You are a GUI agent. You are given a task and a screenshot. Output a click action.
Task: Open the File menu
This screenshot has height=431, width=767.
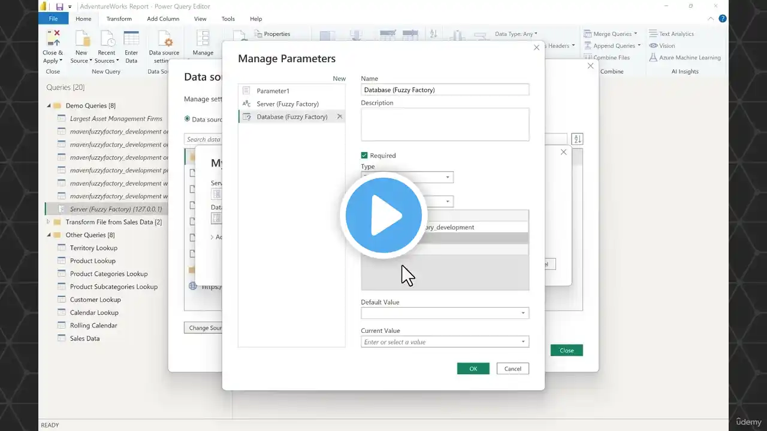pos(53,19)
